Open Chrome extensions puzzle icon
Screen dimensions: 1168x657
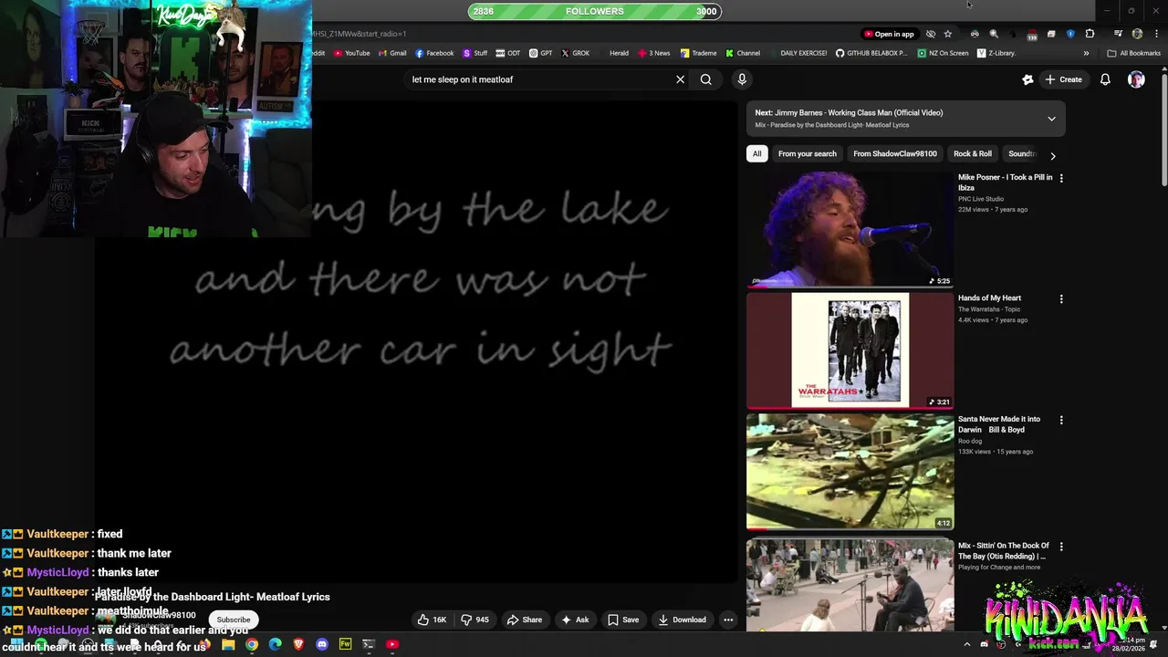pyautogui.click(x=1090, y=34)
